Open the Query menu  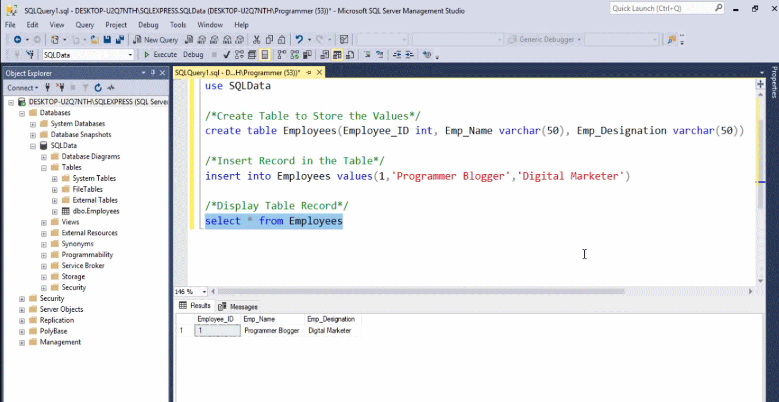tap(84, 25)
